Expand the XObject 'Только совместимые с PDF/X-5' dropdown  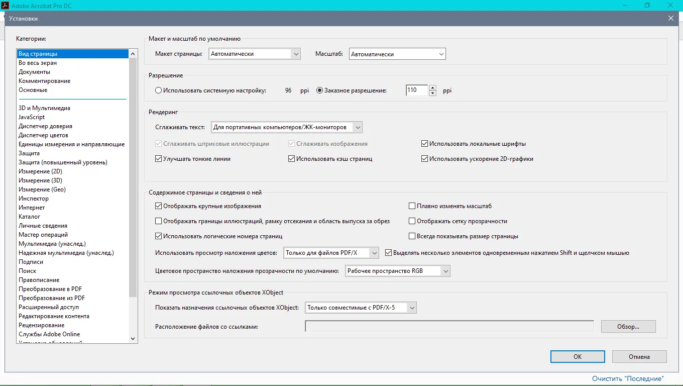361,308
